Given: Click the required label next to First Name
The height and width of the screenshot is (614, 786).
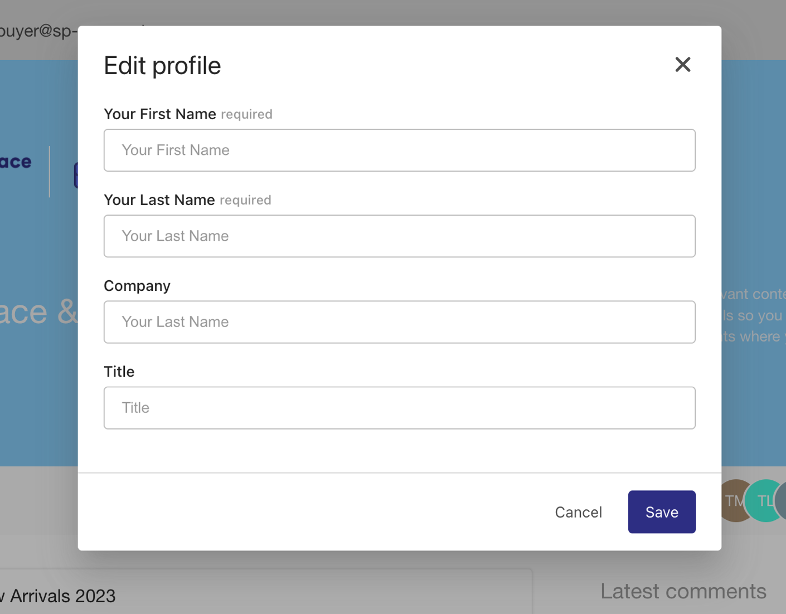Looking at the screenshot, I should [x=246, y=114].
